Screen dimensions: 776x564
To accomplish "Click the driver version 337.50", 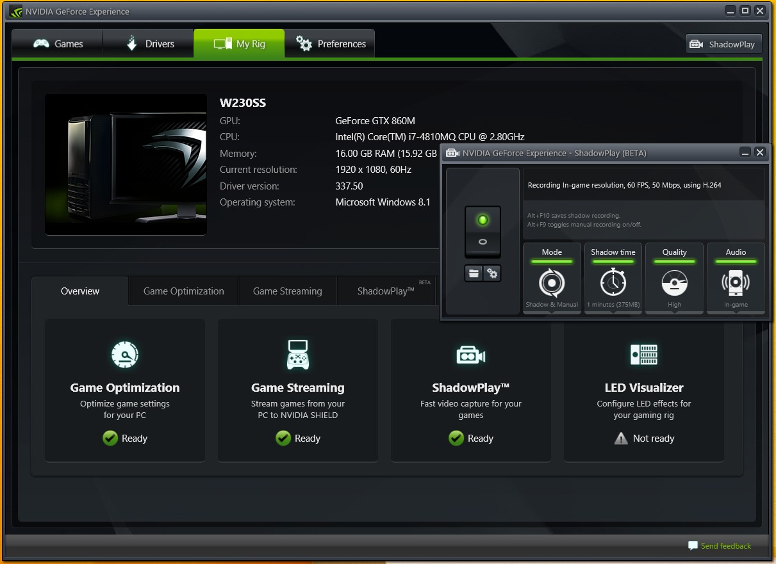I will click(x=349, y=186).
